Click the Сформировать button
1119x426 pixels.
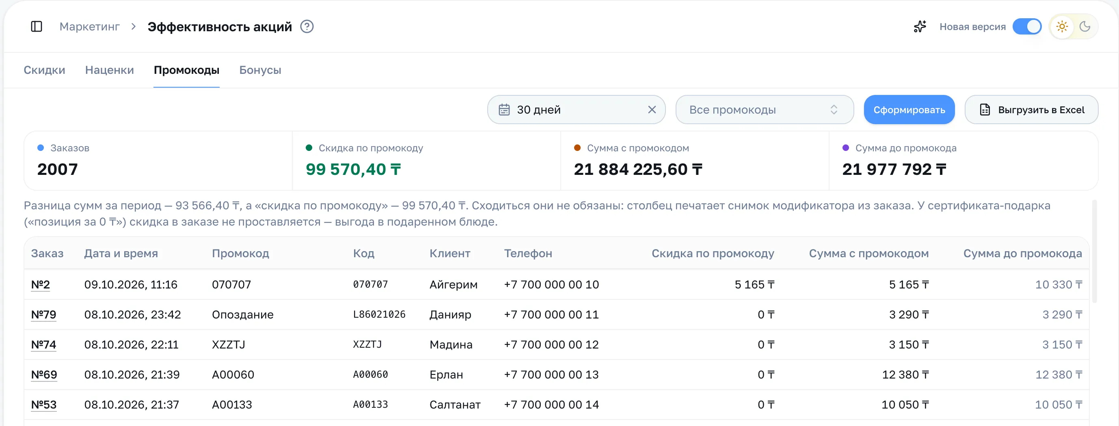(x=909, y=110)
